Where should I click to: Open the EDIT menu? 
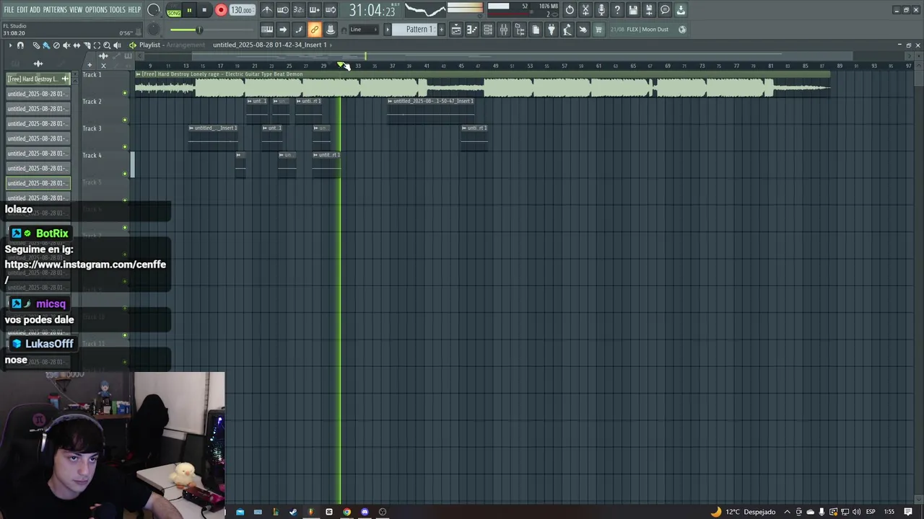(22, 9)
